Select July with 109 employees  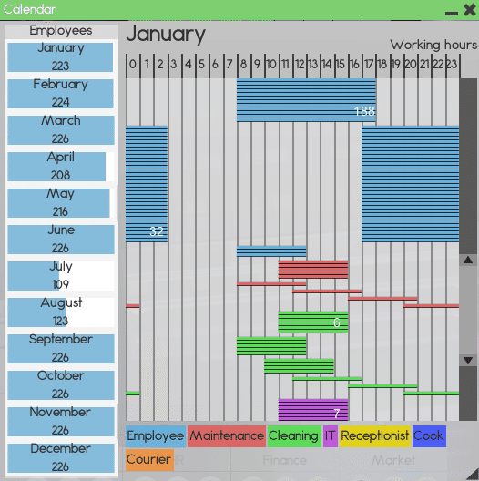click(x=60, y=276)
